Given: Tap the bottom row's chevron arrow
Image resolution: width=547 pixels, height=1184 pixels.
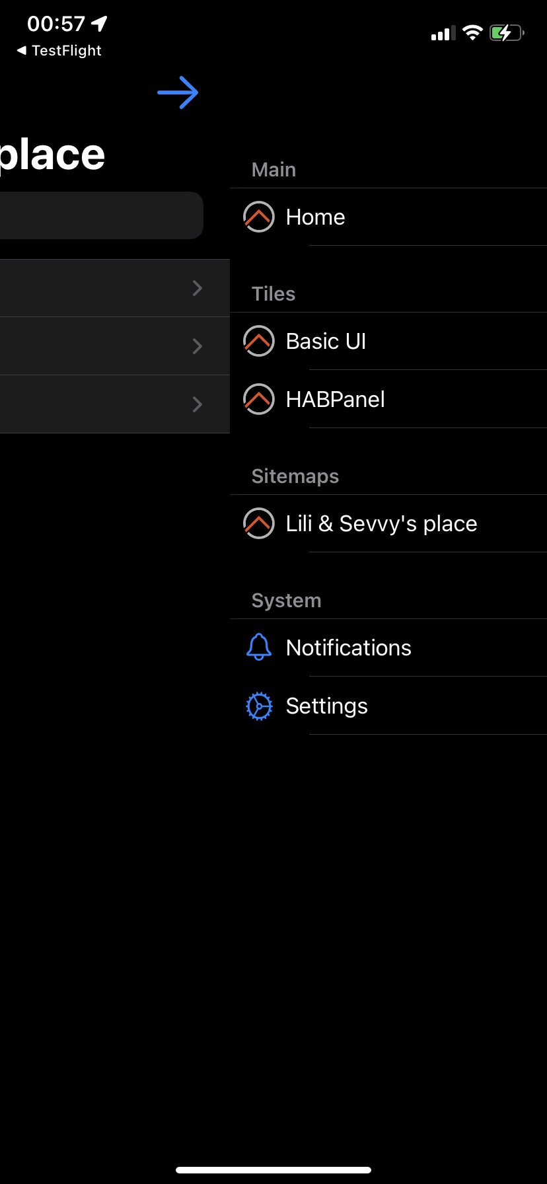Looking at the screenshot, I should 197,404.
